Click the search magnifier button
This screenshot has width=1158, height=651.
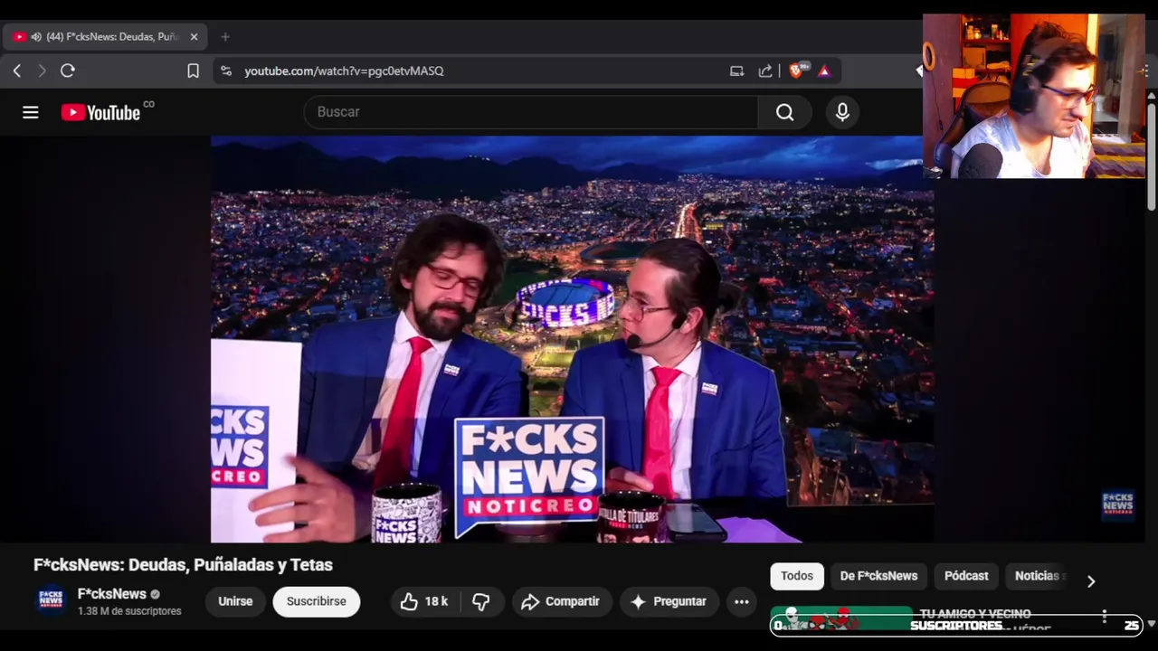(x=784, y=112)
